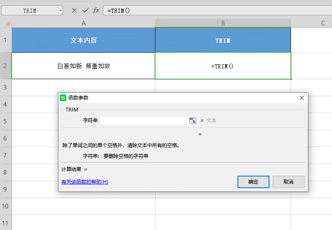Expand the name box dropdown arrow
Screen dimensions: 332x230
coord(61,11)
